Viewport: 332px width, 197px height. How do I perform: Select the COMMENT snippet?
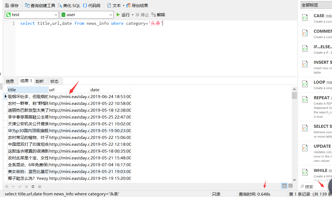click(x=316, y=34)
